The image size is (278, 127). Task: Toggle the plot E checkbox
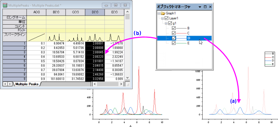174,43
